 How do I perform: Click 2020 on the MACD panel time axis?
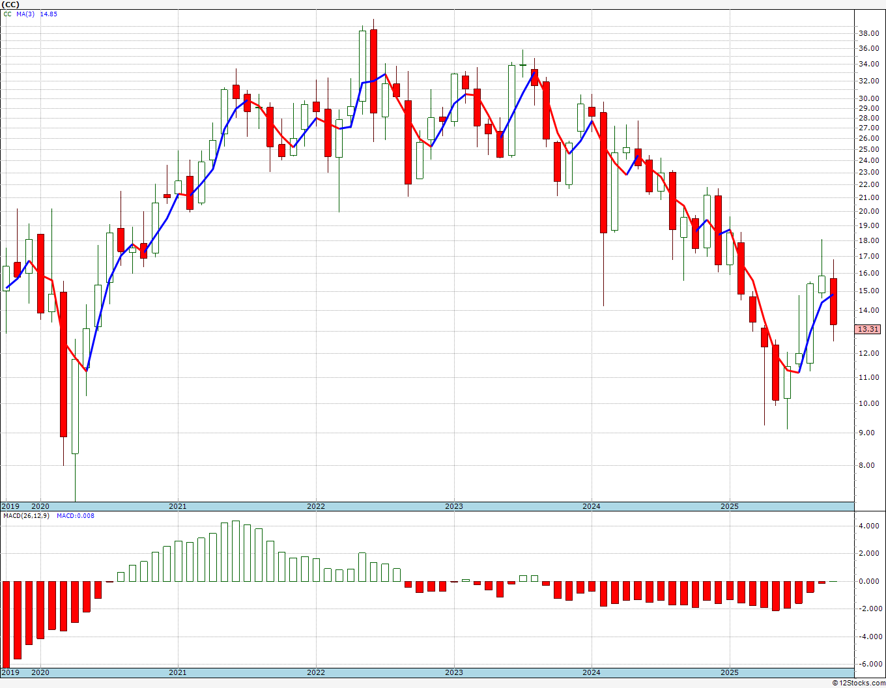click(40, 672)
